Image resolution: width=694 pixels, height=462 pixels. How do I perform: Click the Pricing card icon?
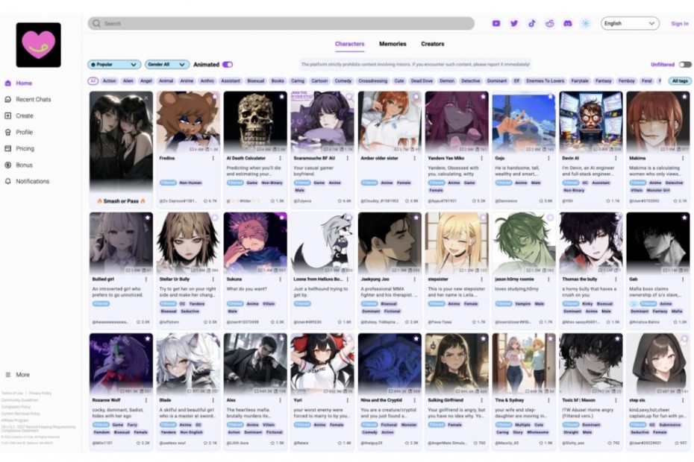8,148
